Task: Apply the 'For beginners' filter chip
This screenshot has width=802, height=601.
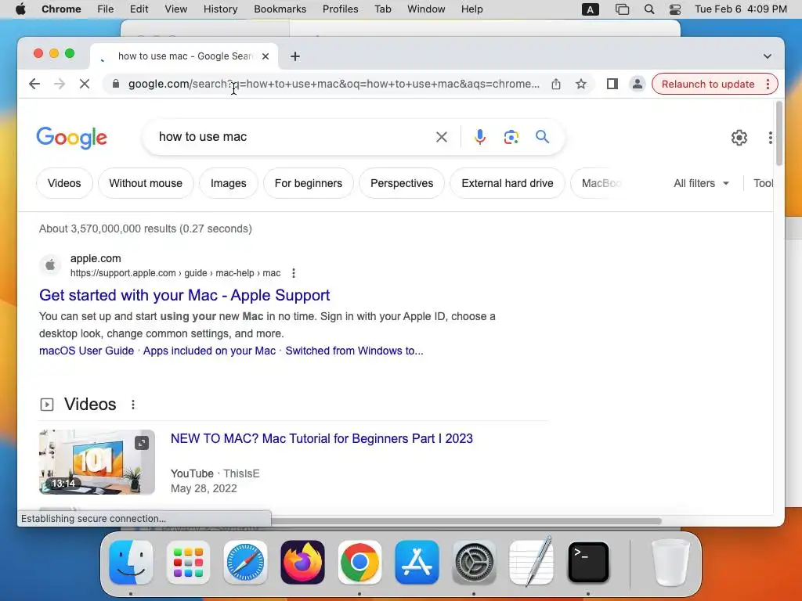Action: pyautogui.click(x=309, y=183)
